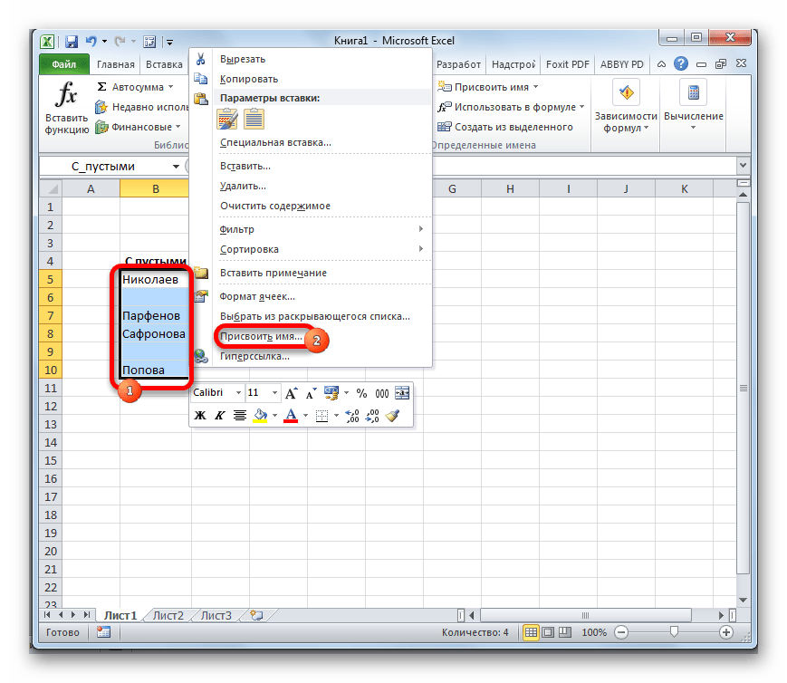Click the Format Painter brush in mini toolbar

tap(392, 416)
